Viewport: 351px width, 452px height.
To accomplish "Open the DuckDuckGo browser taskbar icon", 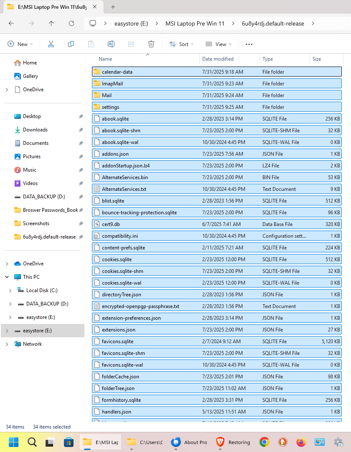I will pos(282,442).
